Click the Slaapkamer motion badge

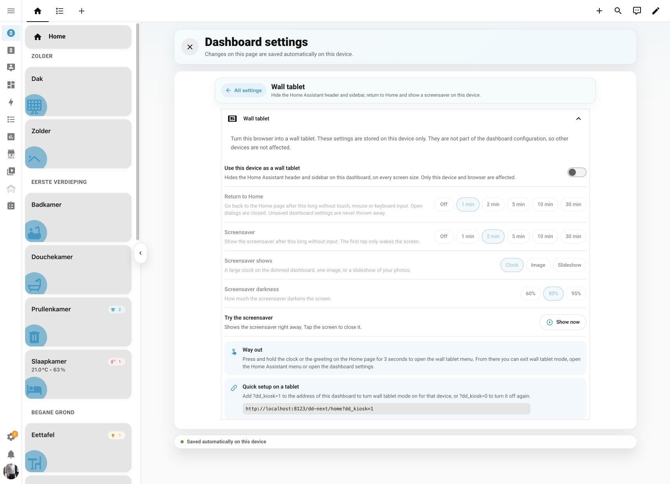click(x=117, y=362)
